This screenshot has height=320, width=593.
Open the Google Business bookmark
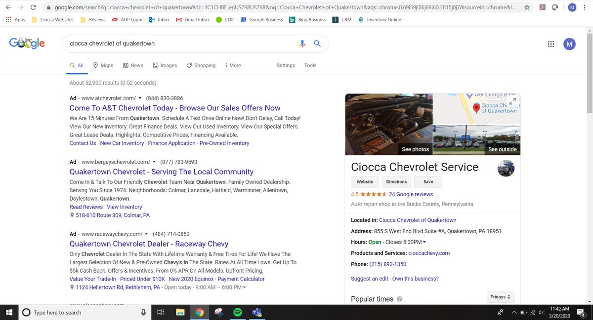point(262,20)
